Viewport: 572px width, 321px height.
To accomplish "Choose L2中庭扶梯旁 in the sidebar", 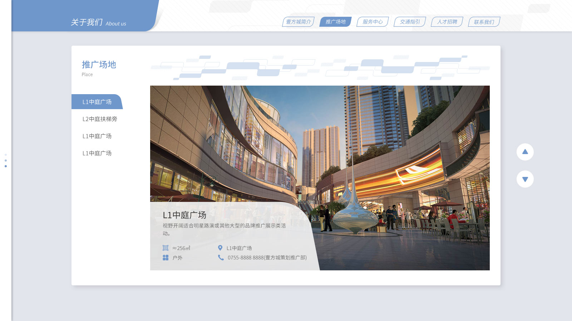I will click(100, 119).
